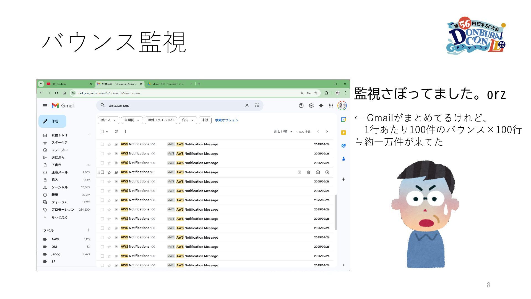Click the refresh icon above the mail list
The width and height of the screenshot is (531, 299).
[x=116, y=132]
